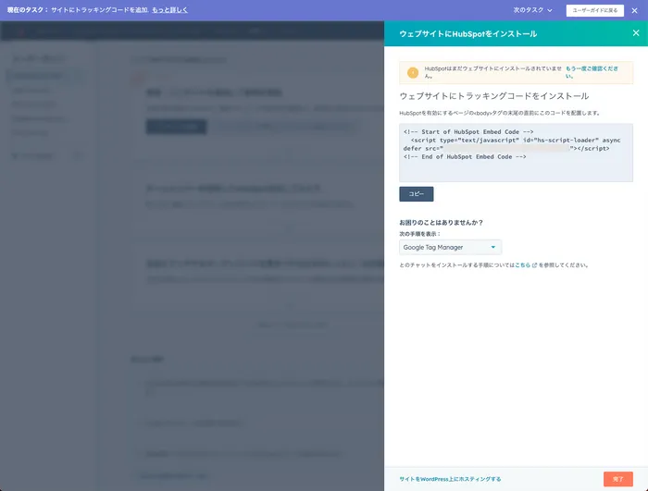The height and width of the screenshot is (491, 648).
Task: Click the external link icon after こちら
Action: [534, 265]
